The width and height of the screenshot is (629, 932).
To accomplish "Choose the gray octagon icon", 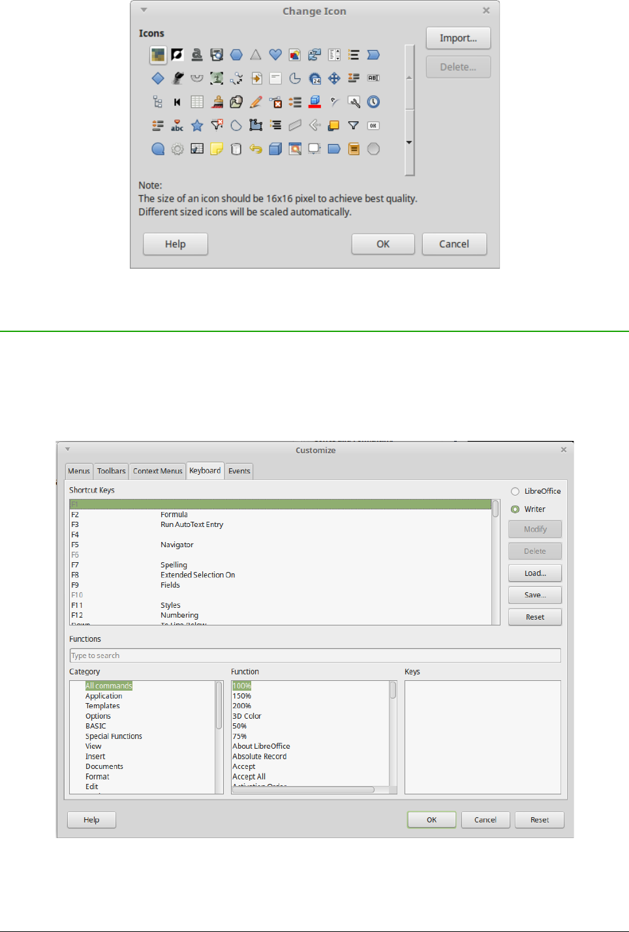I will [373, 149].
